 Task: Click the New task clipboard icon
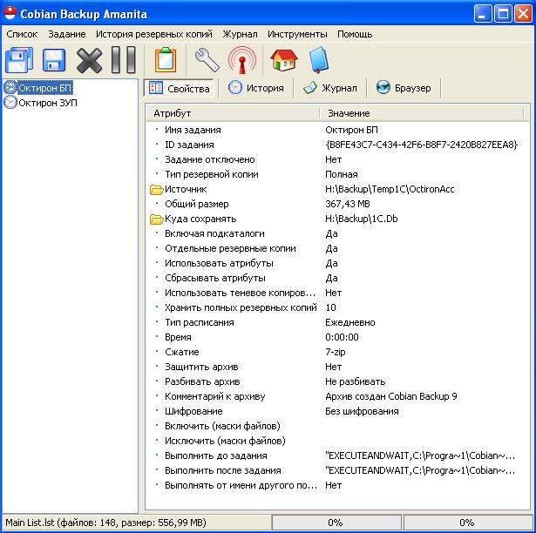point(165,60)
